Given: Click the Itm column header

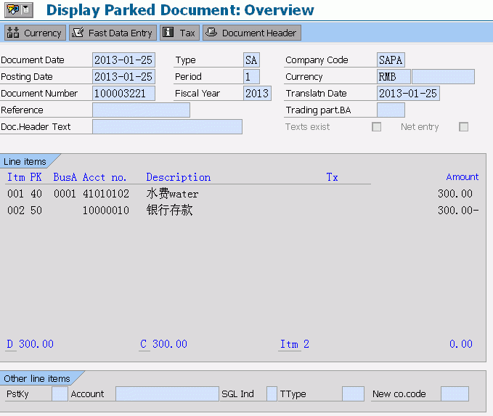Looking at the screenshot, I should [x=16, y=177].
